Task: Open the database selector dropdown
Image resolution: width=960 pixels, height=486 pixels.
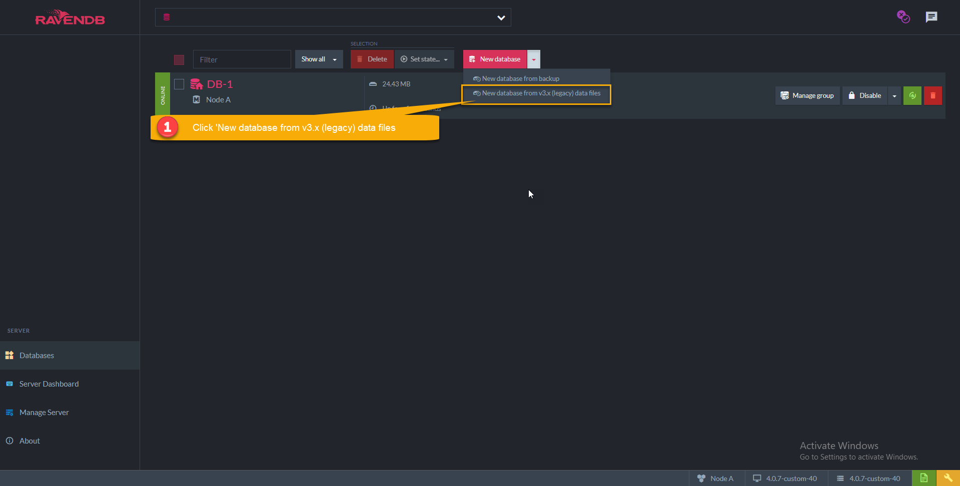Action: coord(333,17)
